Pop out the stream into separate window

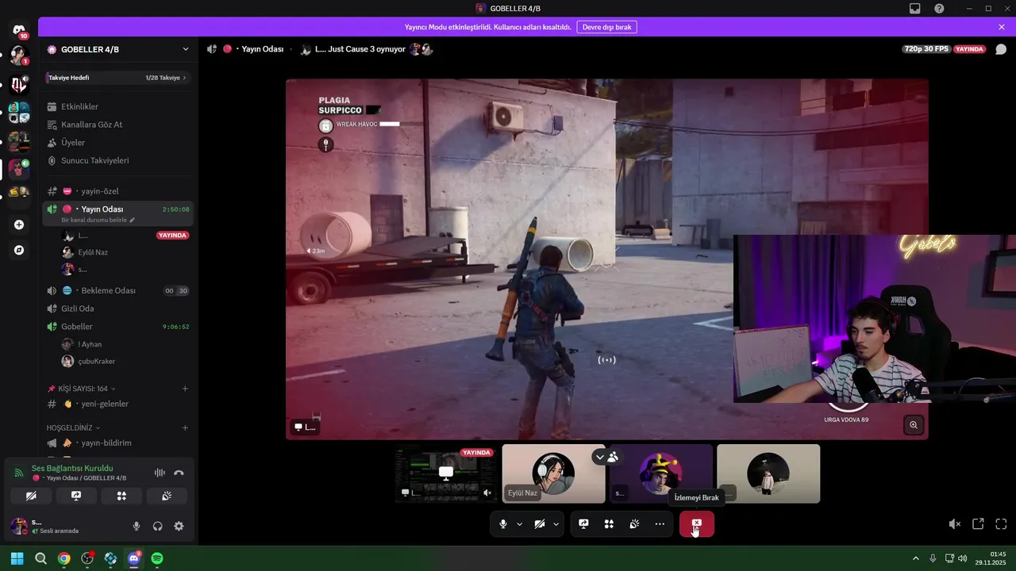(x=978, y=524)
